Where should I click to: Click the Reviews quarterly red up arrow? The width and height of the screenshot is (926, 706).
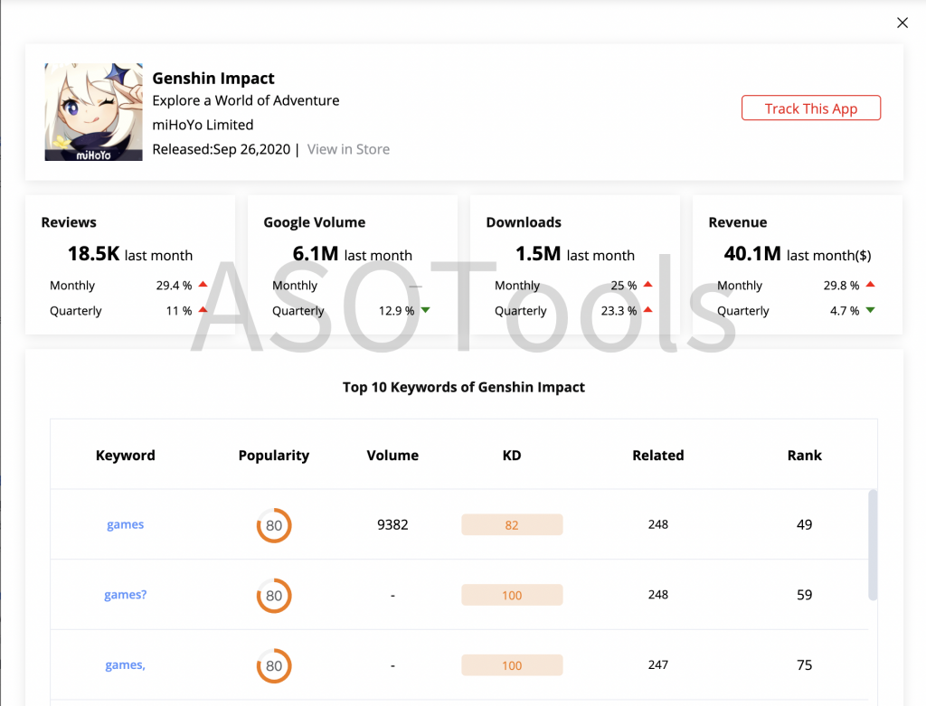[x=203, y=310]
